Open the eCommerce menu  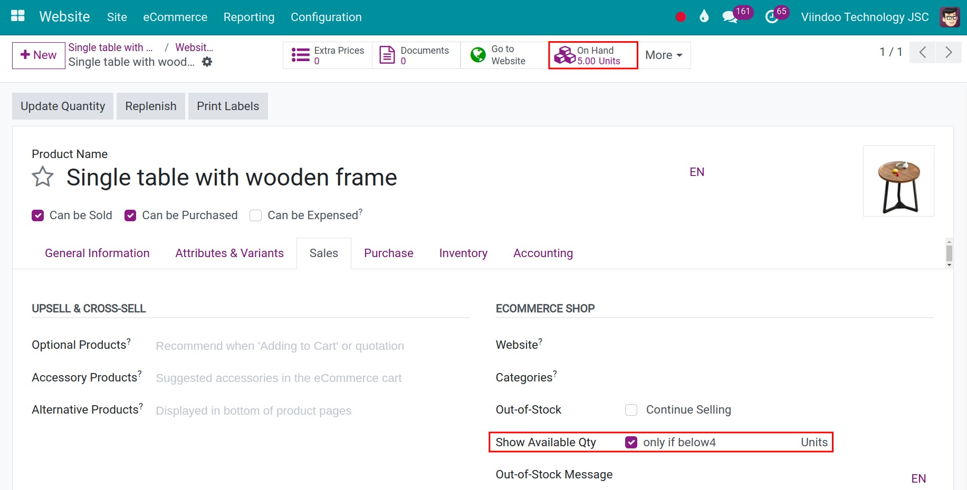coord(175,17)
